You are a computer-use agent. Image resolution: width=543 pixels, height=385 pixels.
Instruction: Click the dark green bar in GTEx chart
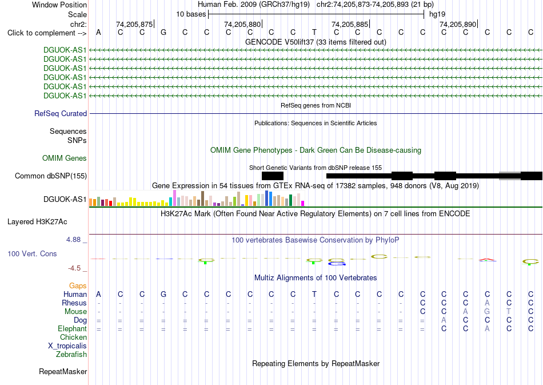tap(290, 200)
